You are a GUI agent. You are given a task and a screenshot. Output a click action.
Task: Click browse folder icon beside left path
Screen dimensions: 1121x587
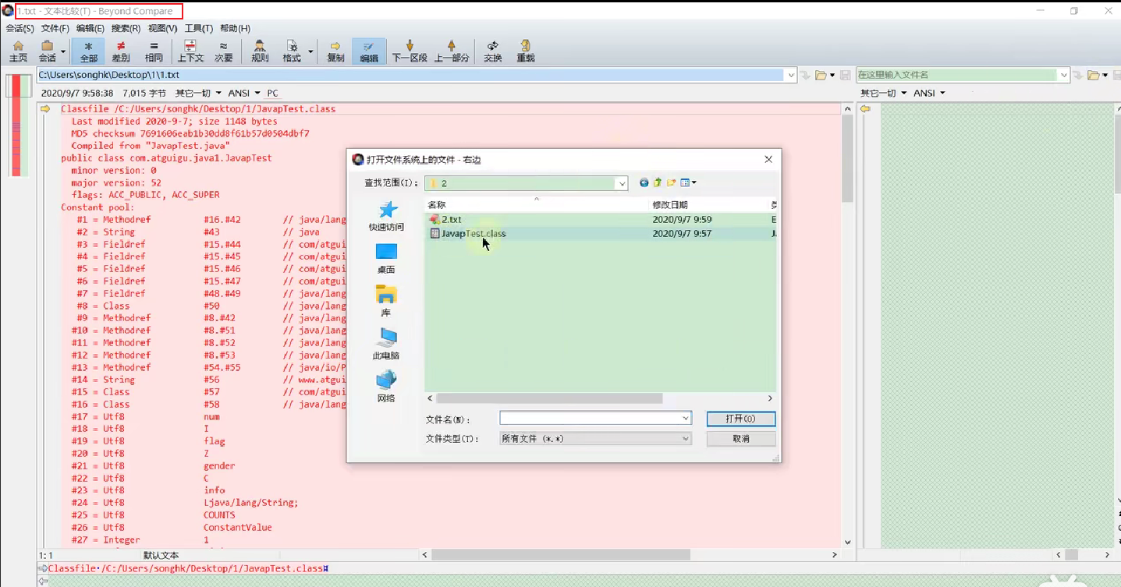(821, 76)
